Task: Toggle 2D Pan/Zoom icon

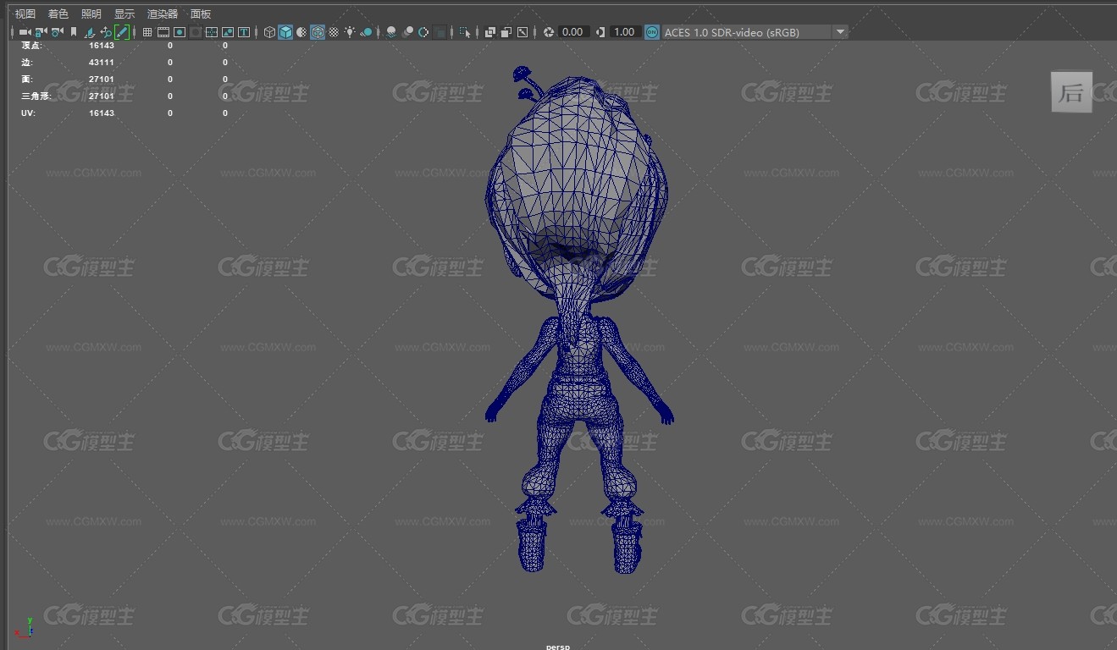Action: (x=106, y=32)
